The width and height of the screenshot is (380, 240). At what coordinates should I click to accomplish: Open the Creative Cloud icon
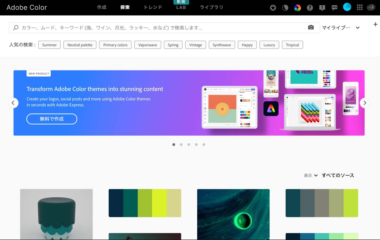click(371, 8)
